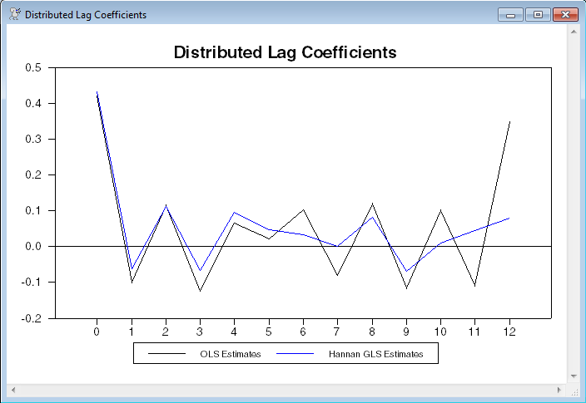This screenshot has height=403, width=586.
Task: Maximize the Distributed Lag Coefficients window
Action: [x=538, y=15]
